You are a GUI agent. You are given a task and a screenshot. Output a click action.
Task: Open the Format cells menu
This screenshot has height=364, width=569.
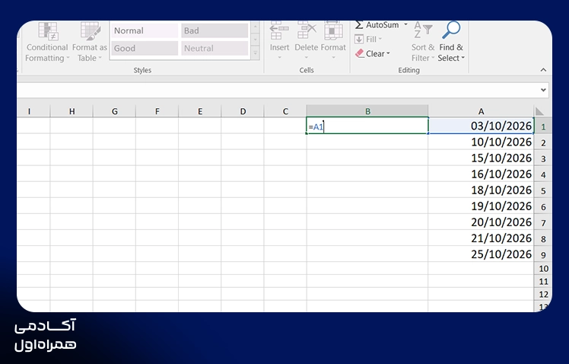pyautogui.click(x=333, y=42)
